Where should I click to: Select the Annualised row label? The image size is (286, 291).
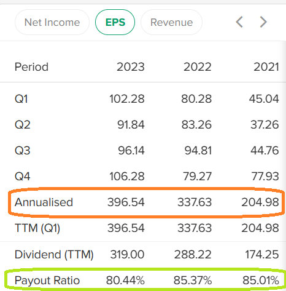(44, 202)
